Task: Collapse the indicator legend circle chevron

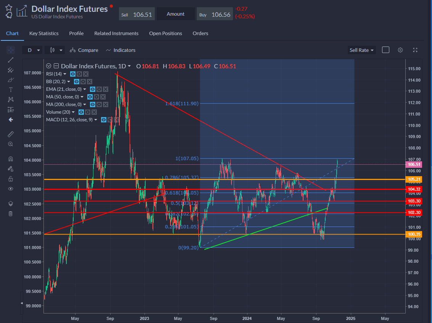Action: point(49,66)
